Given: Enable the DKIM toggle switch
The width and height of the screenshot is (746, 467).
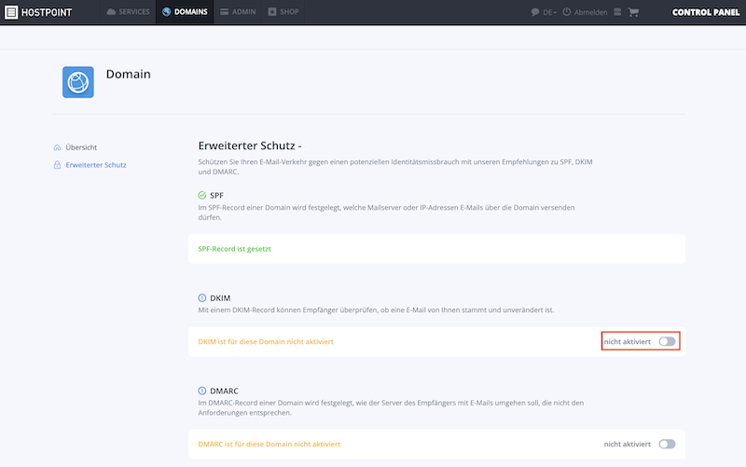Looking at the screenshot, I should tap(667, 341).
